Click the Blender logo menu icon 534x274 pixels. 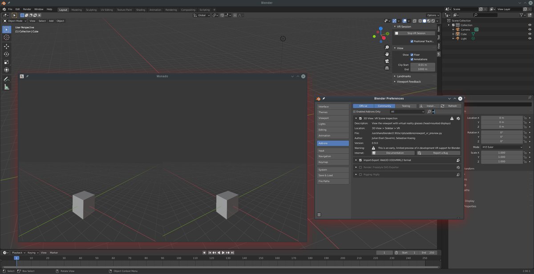coord(4,9)
